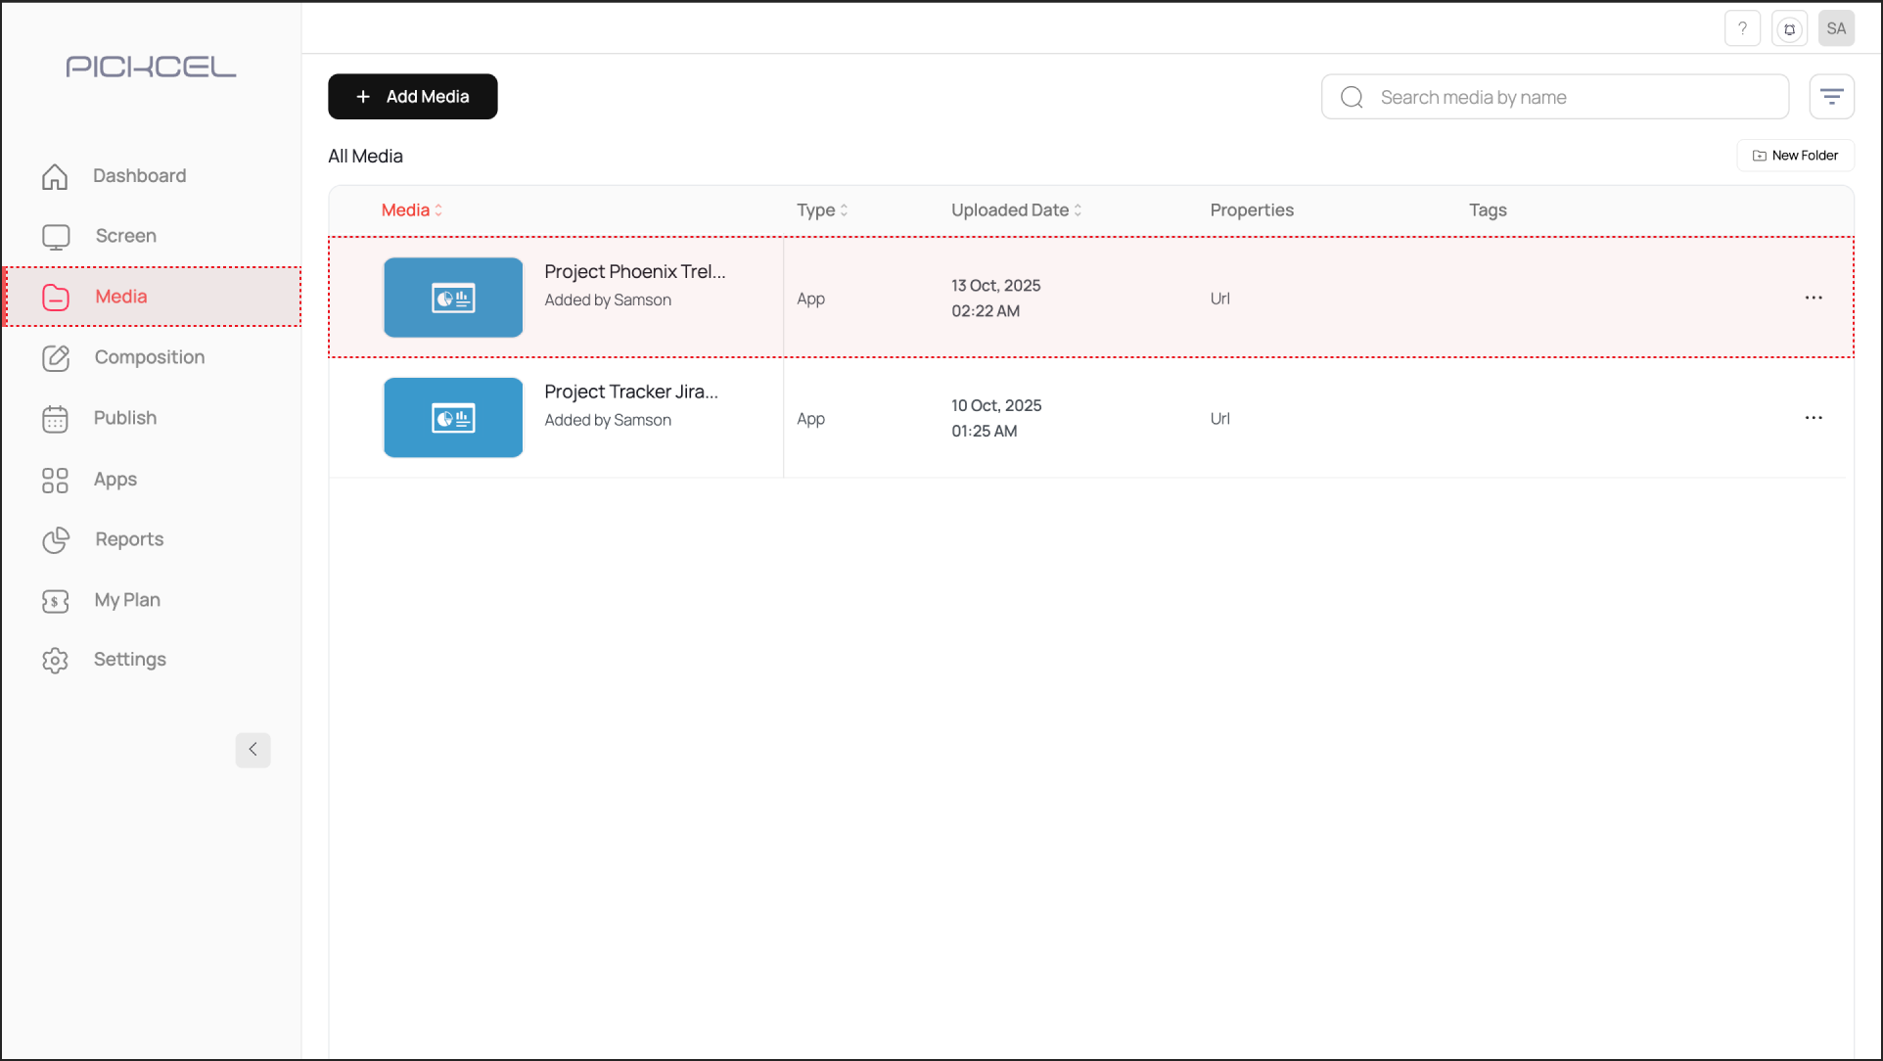The width and height of the screenshot is (1883, 1061).
Task: Click the Project Tracker Jira thumbnail
Action: 453,418
